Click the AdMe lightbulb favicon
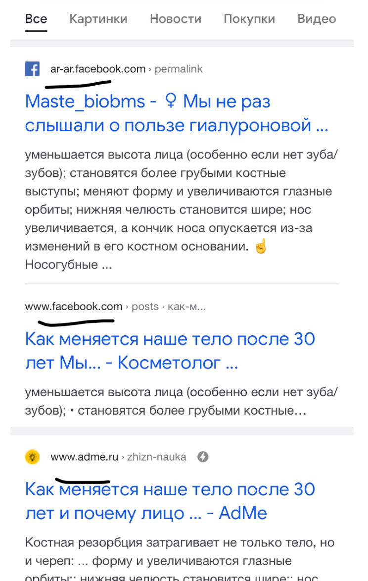 pos(32,457)
